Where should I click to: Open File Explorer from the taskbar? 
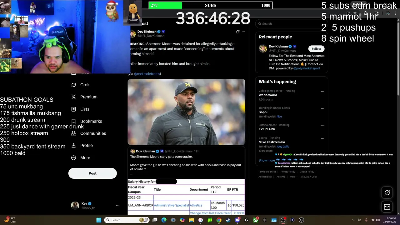(191, 220)
